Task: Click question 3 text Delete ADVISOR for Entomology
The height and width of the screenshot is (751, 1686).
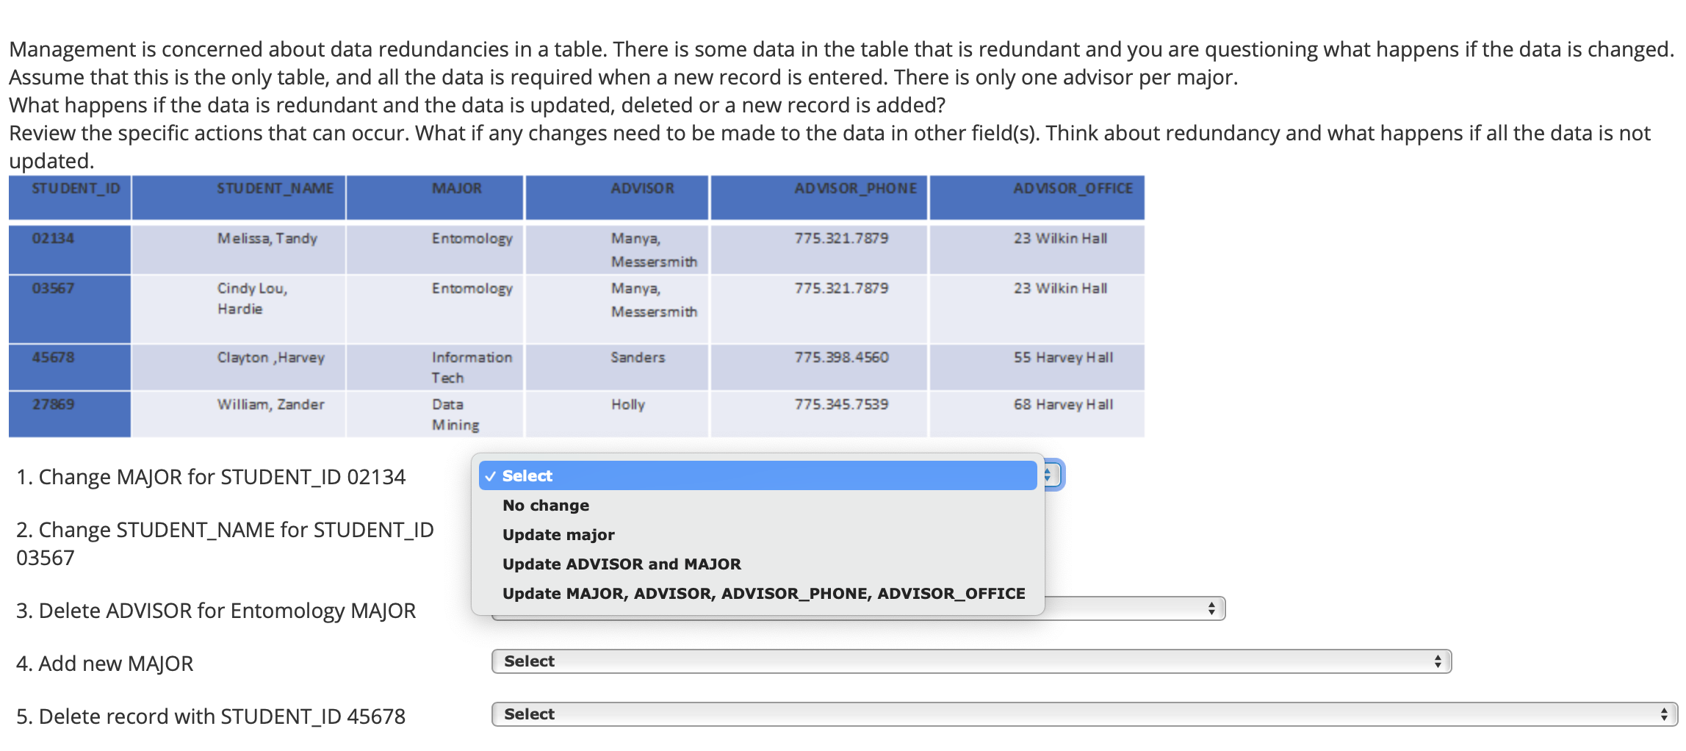Action: (216, 611)
